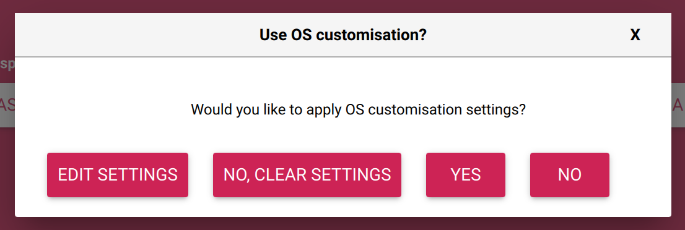Click the grey dialog header bar
The width and height of the screenshot is (685, 230).
(x=343, y=35)
